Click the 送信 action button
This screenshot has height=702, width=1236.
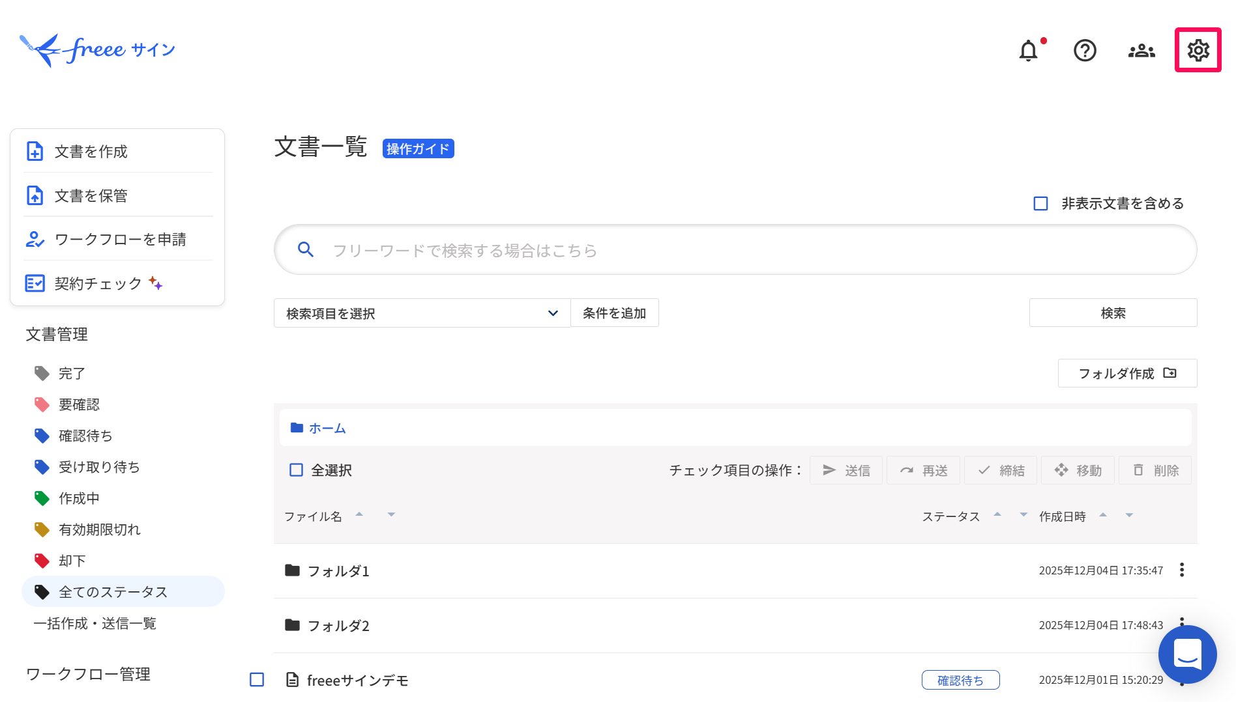846,470
